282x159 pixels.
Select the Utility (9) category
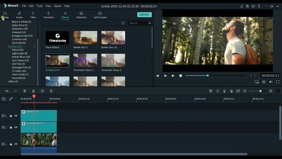click(x=13, y=81)
